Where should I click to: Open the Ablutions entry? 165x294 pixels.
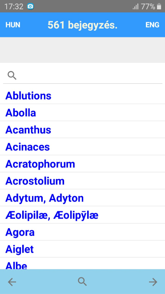[x=82, y=96]
